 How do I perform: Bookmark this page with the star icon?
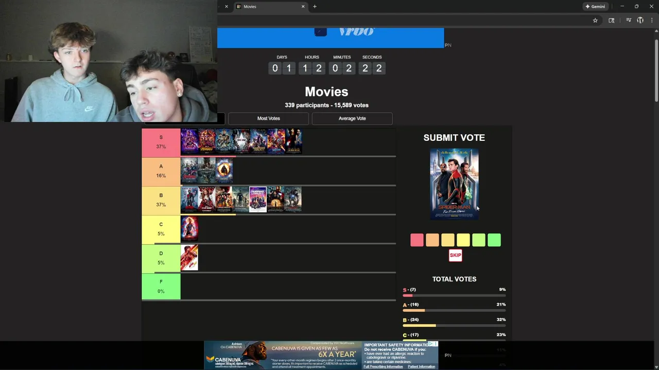point(595,21)
